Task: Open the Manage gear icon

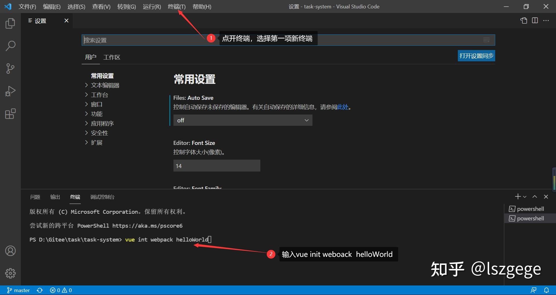Action: [x=11, y=273]
